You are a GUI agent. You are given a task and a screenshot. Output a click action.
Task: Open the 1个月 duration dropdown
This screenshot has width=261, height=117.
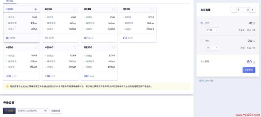click(x=212, y=30)
